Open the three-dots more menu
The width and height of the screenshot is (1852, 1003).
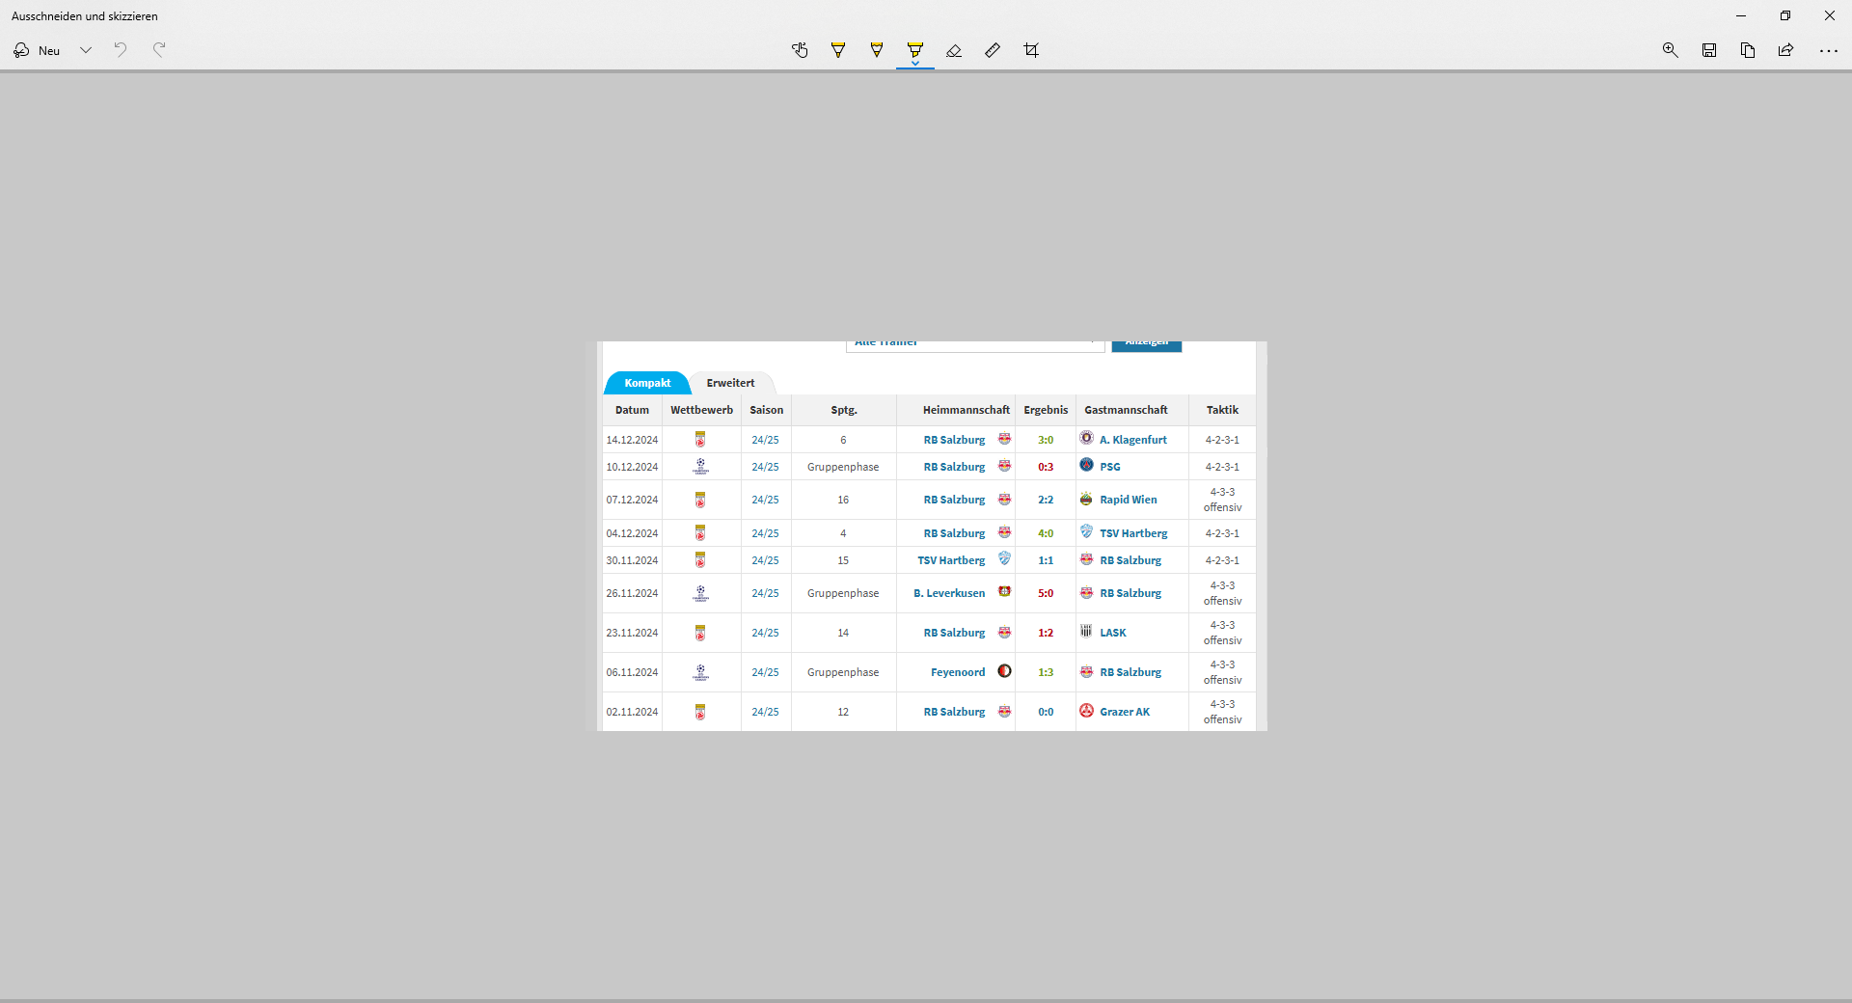tap(1829, 50)
